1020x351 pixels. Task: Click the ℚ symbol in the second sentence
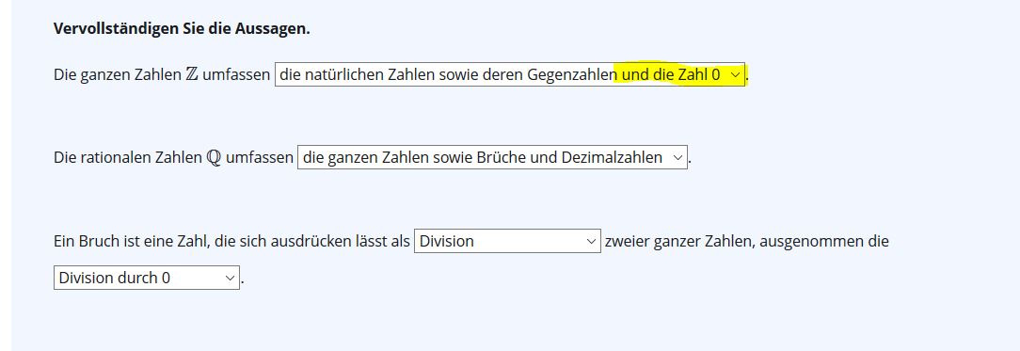click(214, 158)
